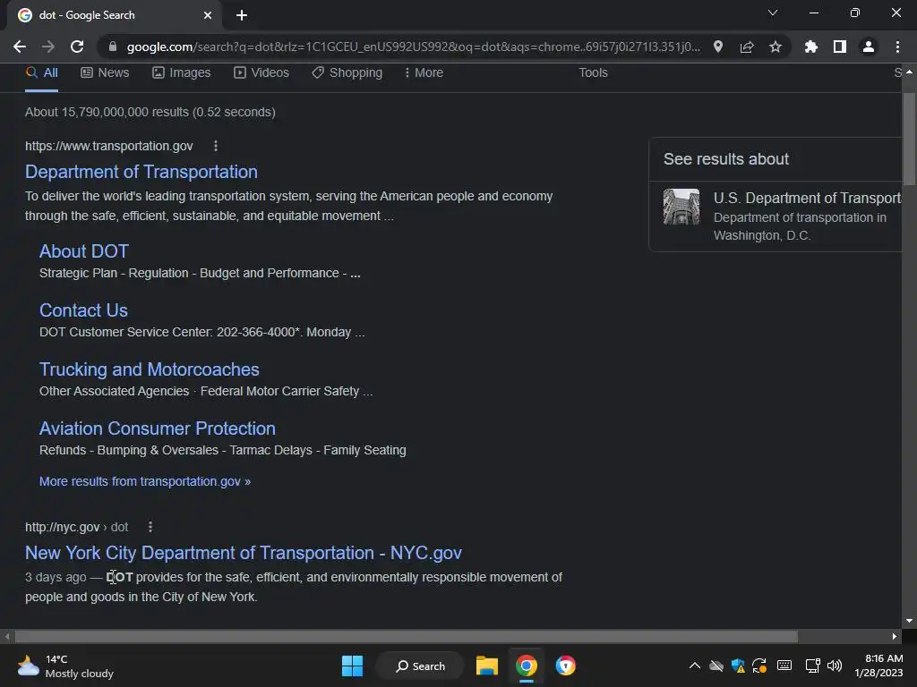This screenshot has width=917, height=687.
Task: Click the horizontal scrollbar thumb
Action: (407, 636)
